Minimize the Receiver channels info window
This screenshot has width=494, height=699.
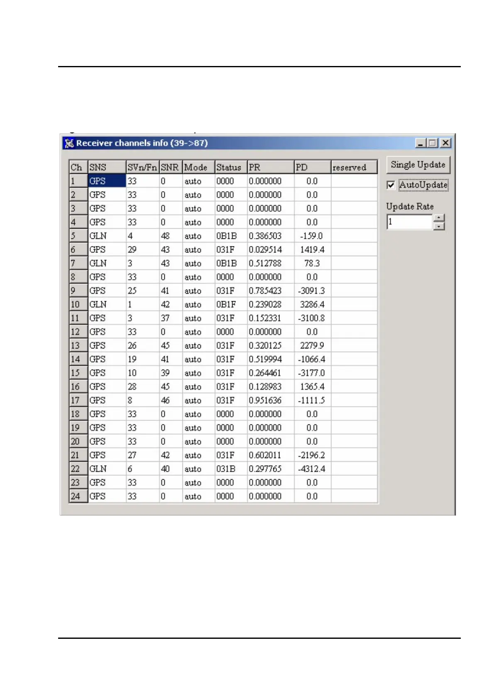pyautogui.click(x=421, y=143)
